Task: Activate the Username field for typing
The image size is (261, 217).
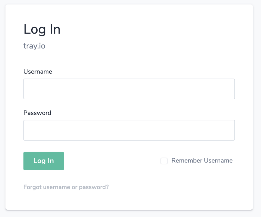Action: click(129, 89)
